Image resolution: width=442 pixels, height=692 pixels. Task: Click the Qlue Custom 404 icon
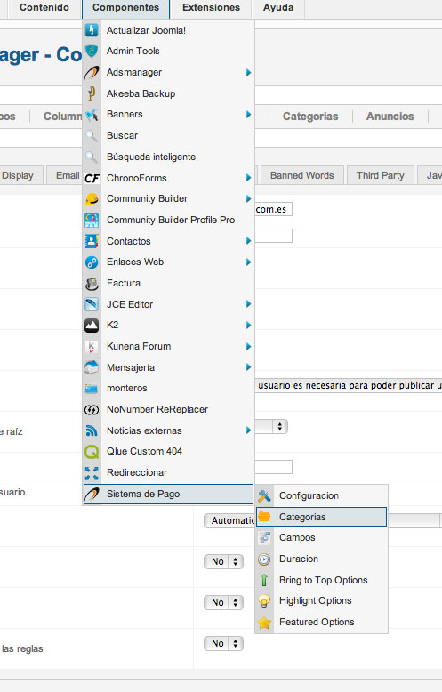92,452
